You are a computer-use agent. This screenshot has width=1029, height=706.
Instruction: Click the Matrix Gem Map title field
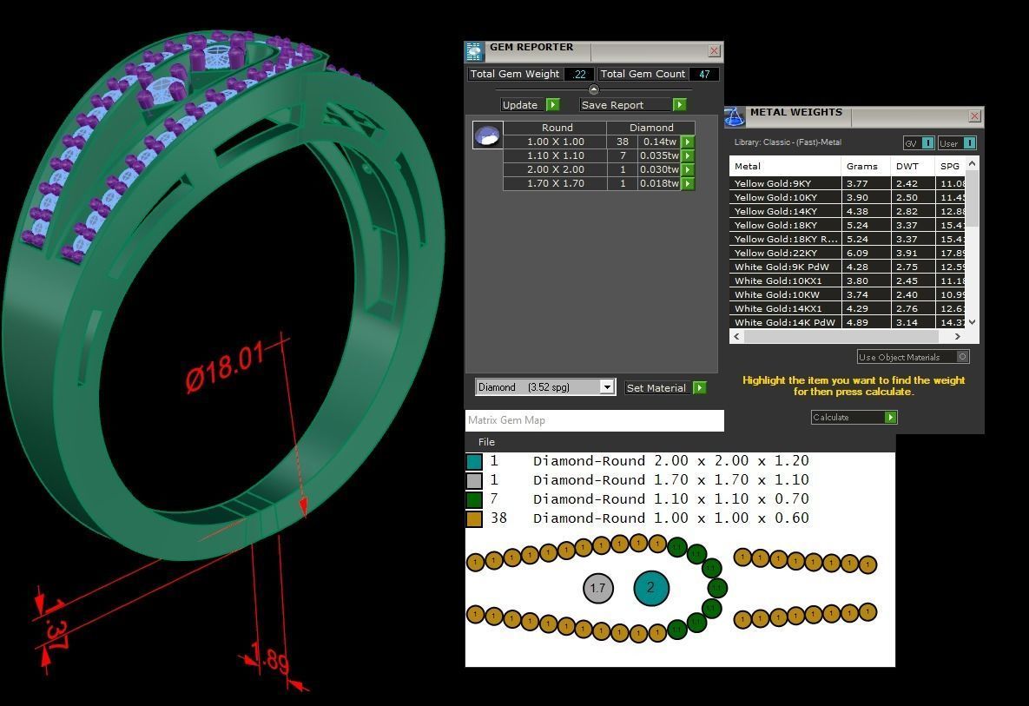(595, 420)
